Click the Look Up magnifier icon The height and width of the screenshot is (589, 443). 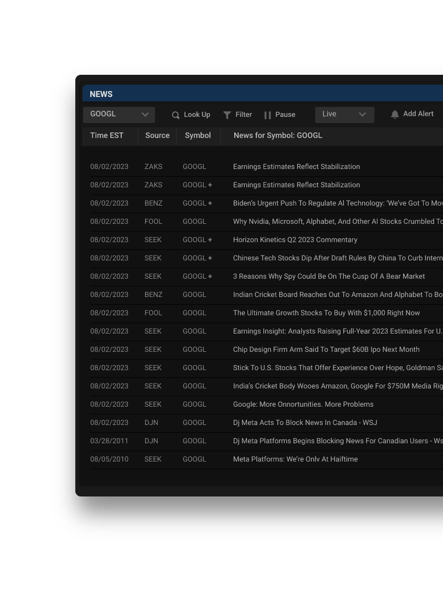click(176, 115)
